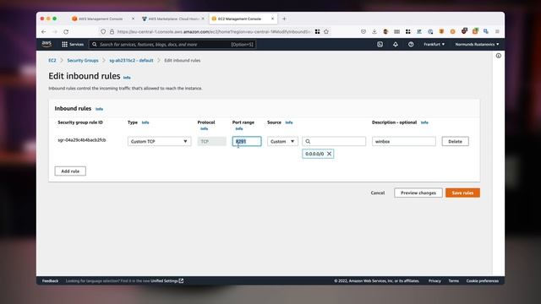Click the round avatar extension icon

(x=385, y=32)
